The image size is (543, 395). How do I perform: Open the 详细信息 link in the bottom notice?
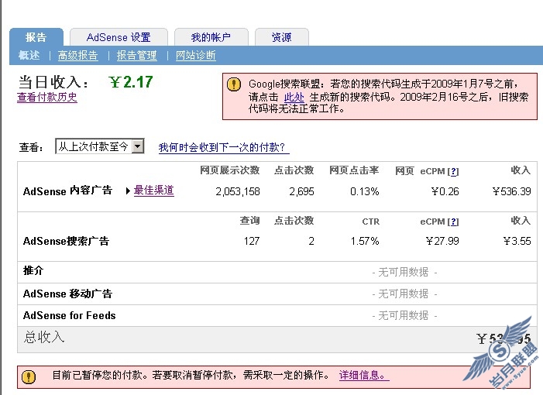363,376
